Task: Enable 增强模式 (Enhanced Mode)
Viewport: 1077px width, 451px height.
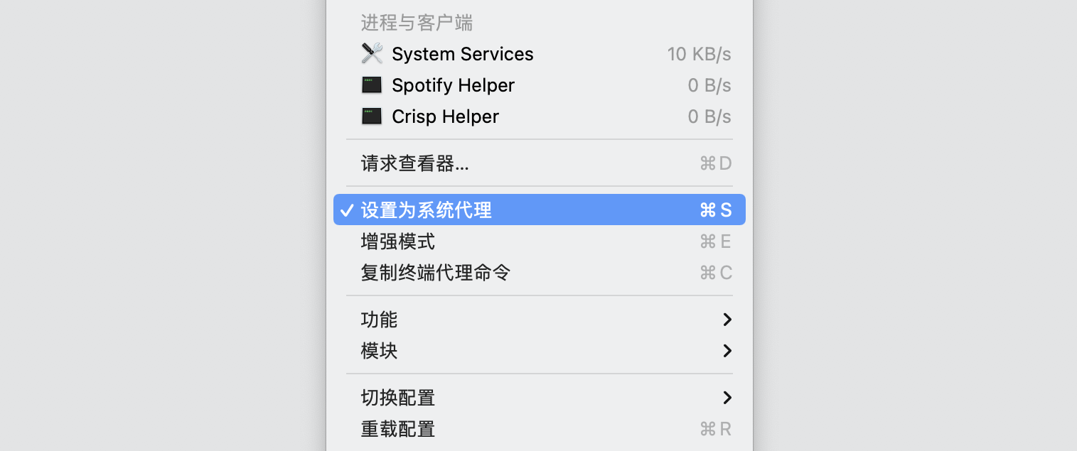Action: [398, 241]
